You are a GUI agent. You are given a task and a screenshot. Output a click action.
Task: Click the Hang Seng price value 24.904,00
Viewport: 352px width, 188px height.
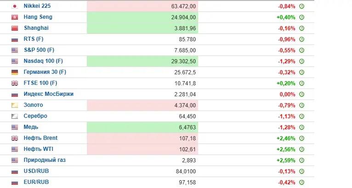click(183, 17)
